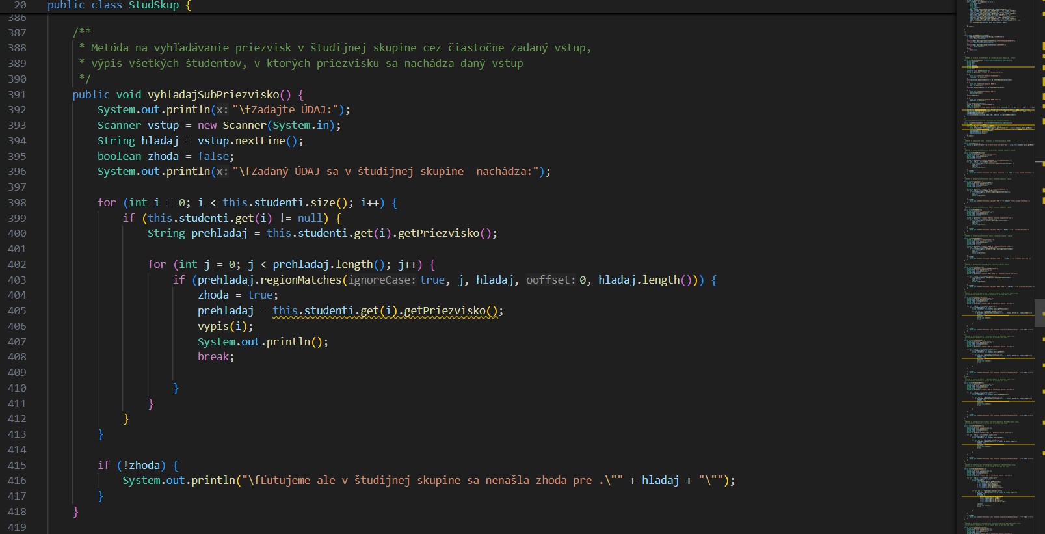1045x534 pixels.
Task: Click the 'ignoreCase:' inlay hint
Action: tap(381, 280)
